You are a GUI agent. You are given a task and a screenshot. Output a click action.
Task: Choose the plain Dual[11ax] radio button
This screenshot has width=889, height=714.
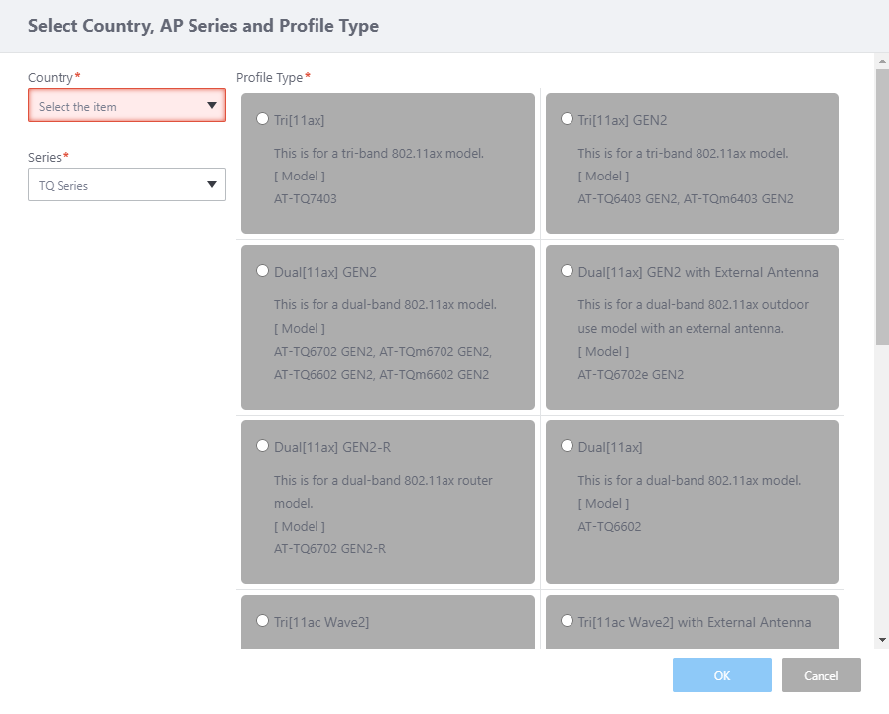click(567, 446)
